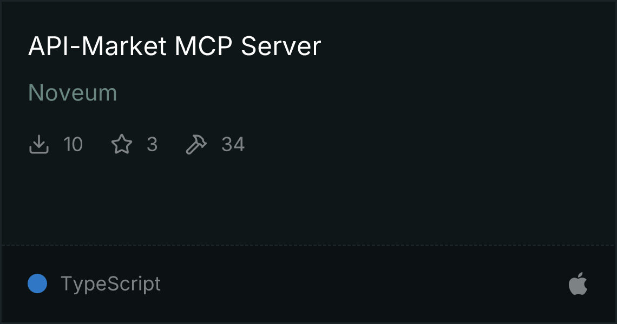Click the word Server in the title
The image size is (617, 324).
click(x=281, y=46)
